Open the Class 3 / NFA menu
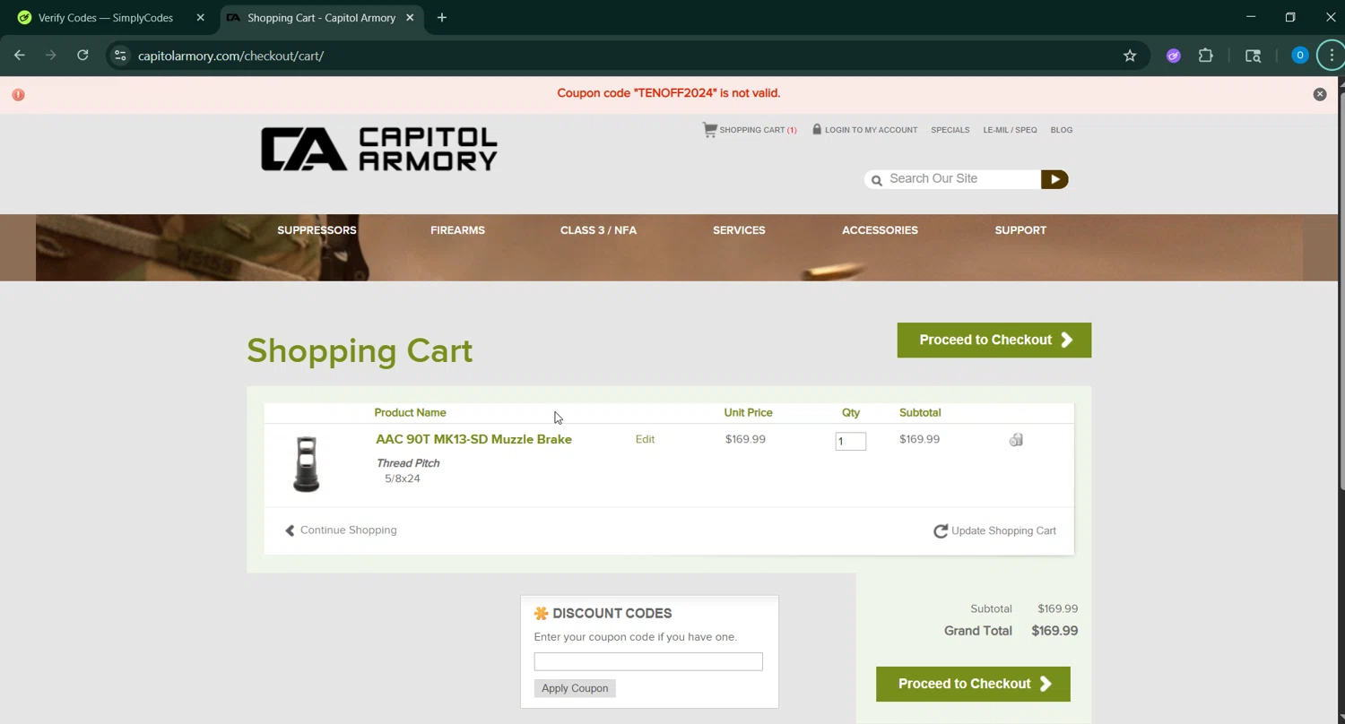The image size is (1345, 724). click(598, 230)
